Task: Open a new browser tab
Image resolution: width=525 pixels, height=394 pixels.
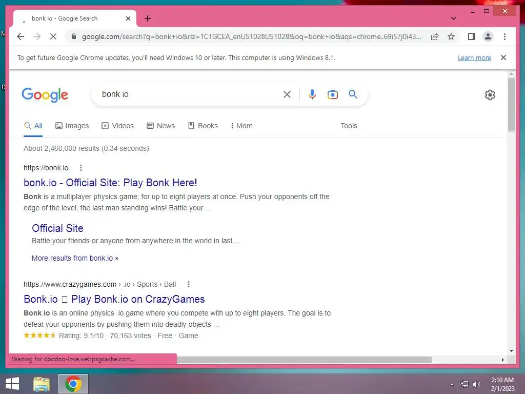Action: pyautogui.click(x=148, y=18)
